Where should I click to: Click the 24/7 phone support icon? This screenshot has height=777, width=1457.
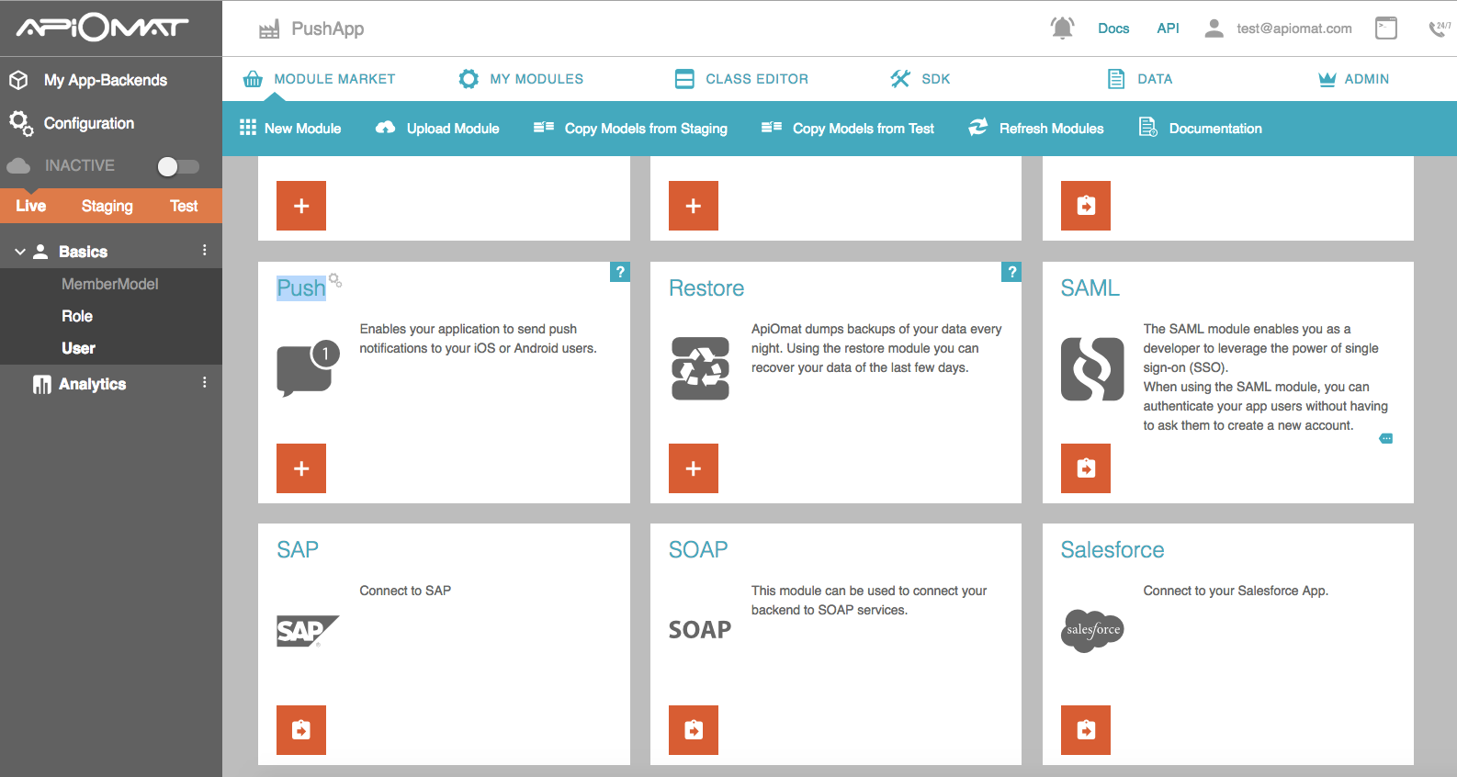pos(1440,28)
